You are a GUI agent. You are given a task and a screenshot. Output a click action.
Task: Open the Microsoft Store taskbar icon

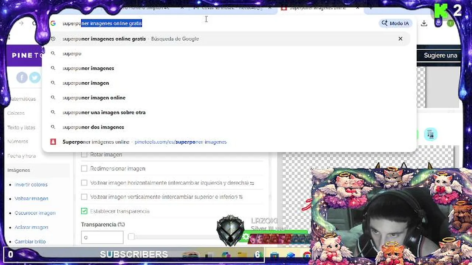[274, 255]
